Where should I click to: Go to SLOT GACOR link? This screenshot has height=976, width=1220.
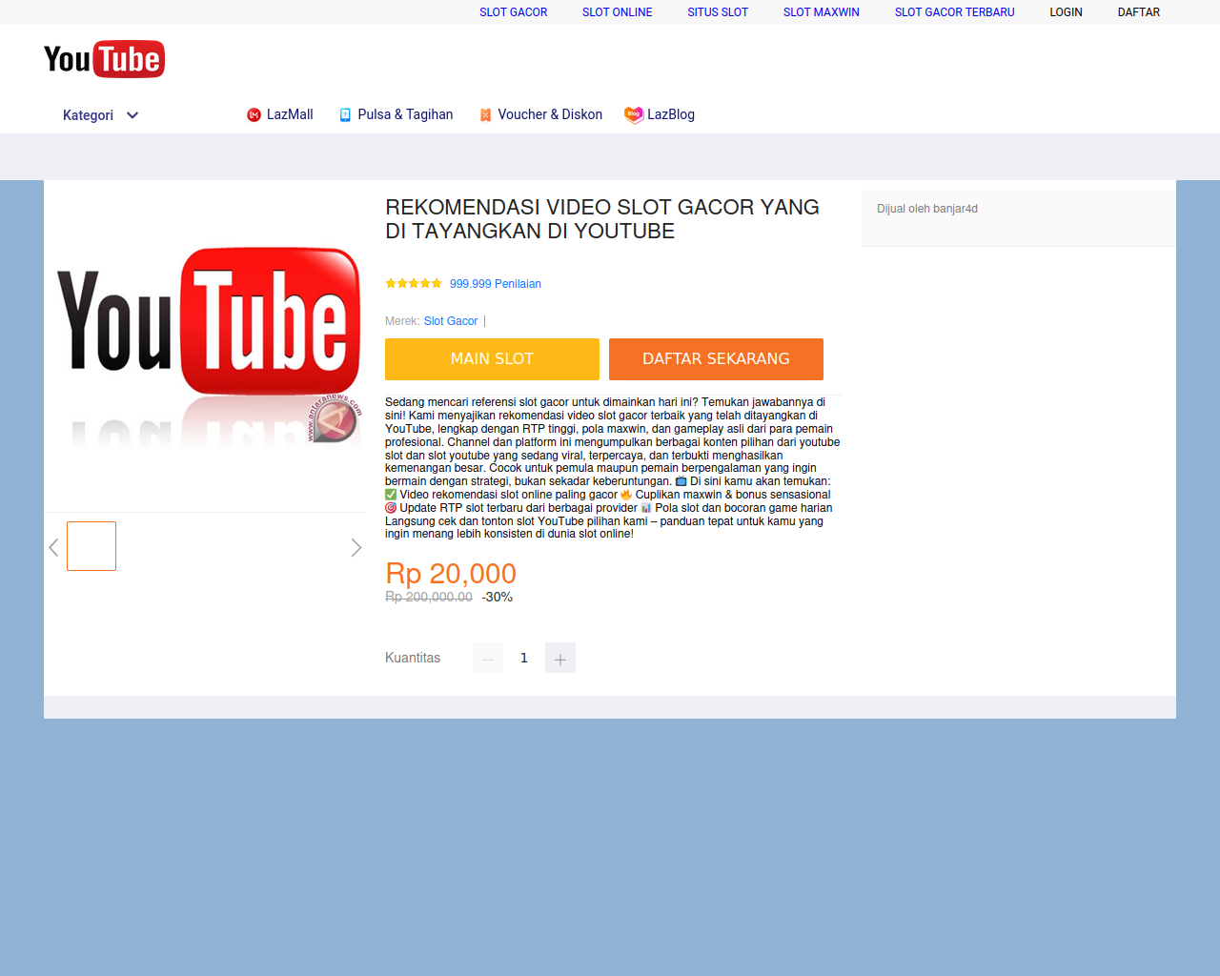[x=513, y=12]
